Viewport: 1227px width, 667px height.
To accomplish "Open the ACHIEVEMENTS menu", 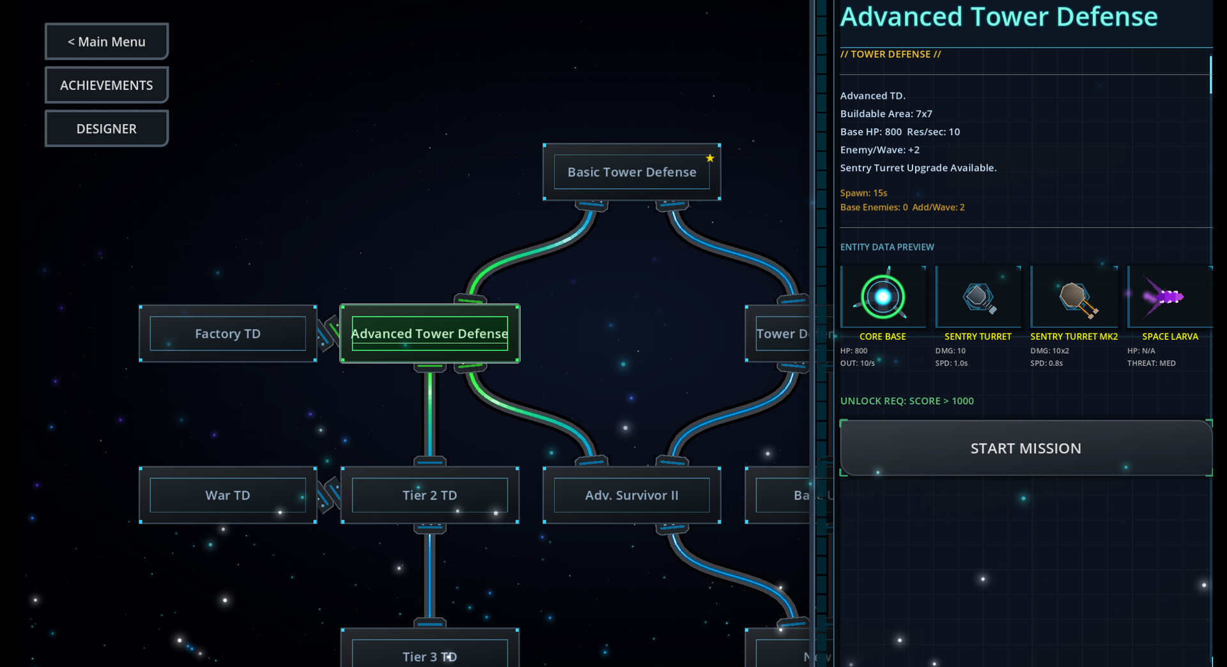I will (x=107, y=85).
